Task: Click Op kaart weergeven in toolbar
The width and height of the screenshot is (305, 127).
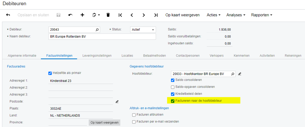Action: point(183,15)
